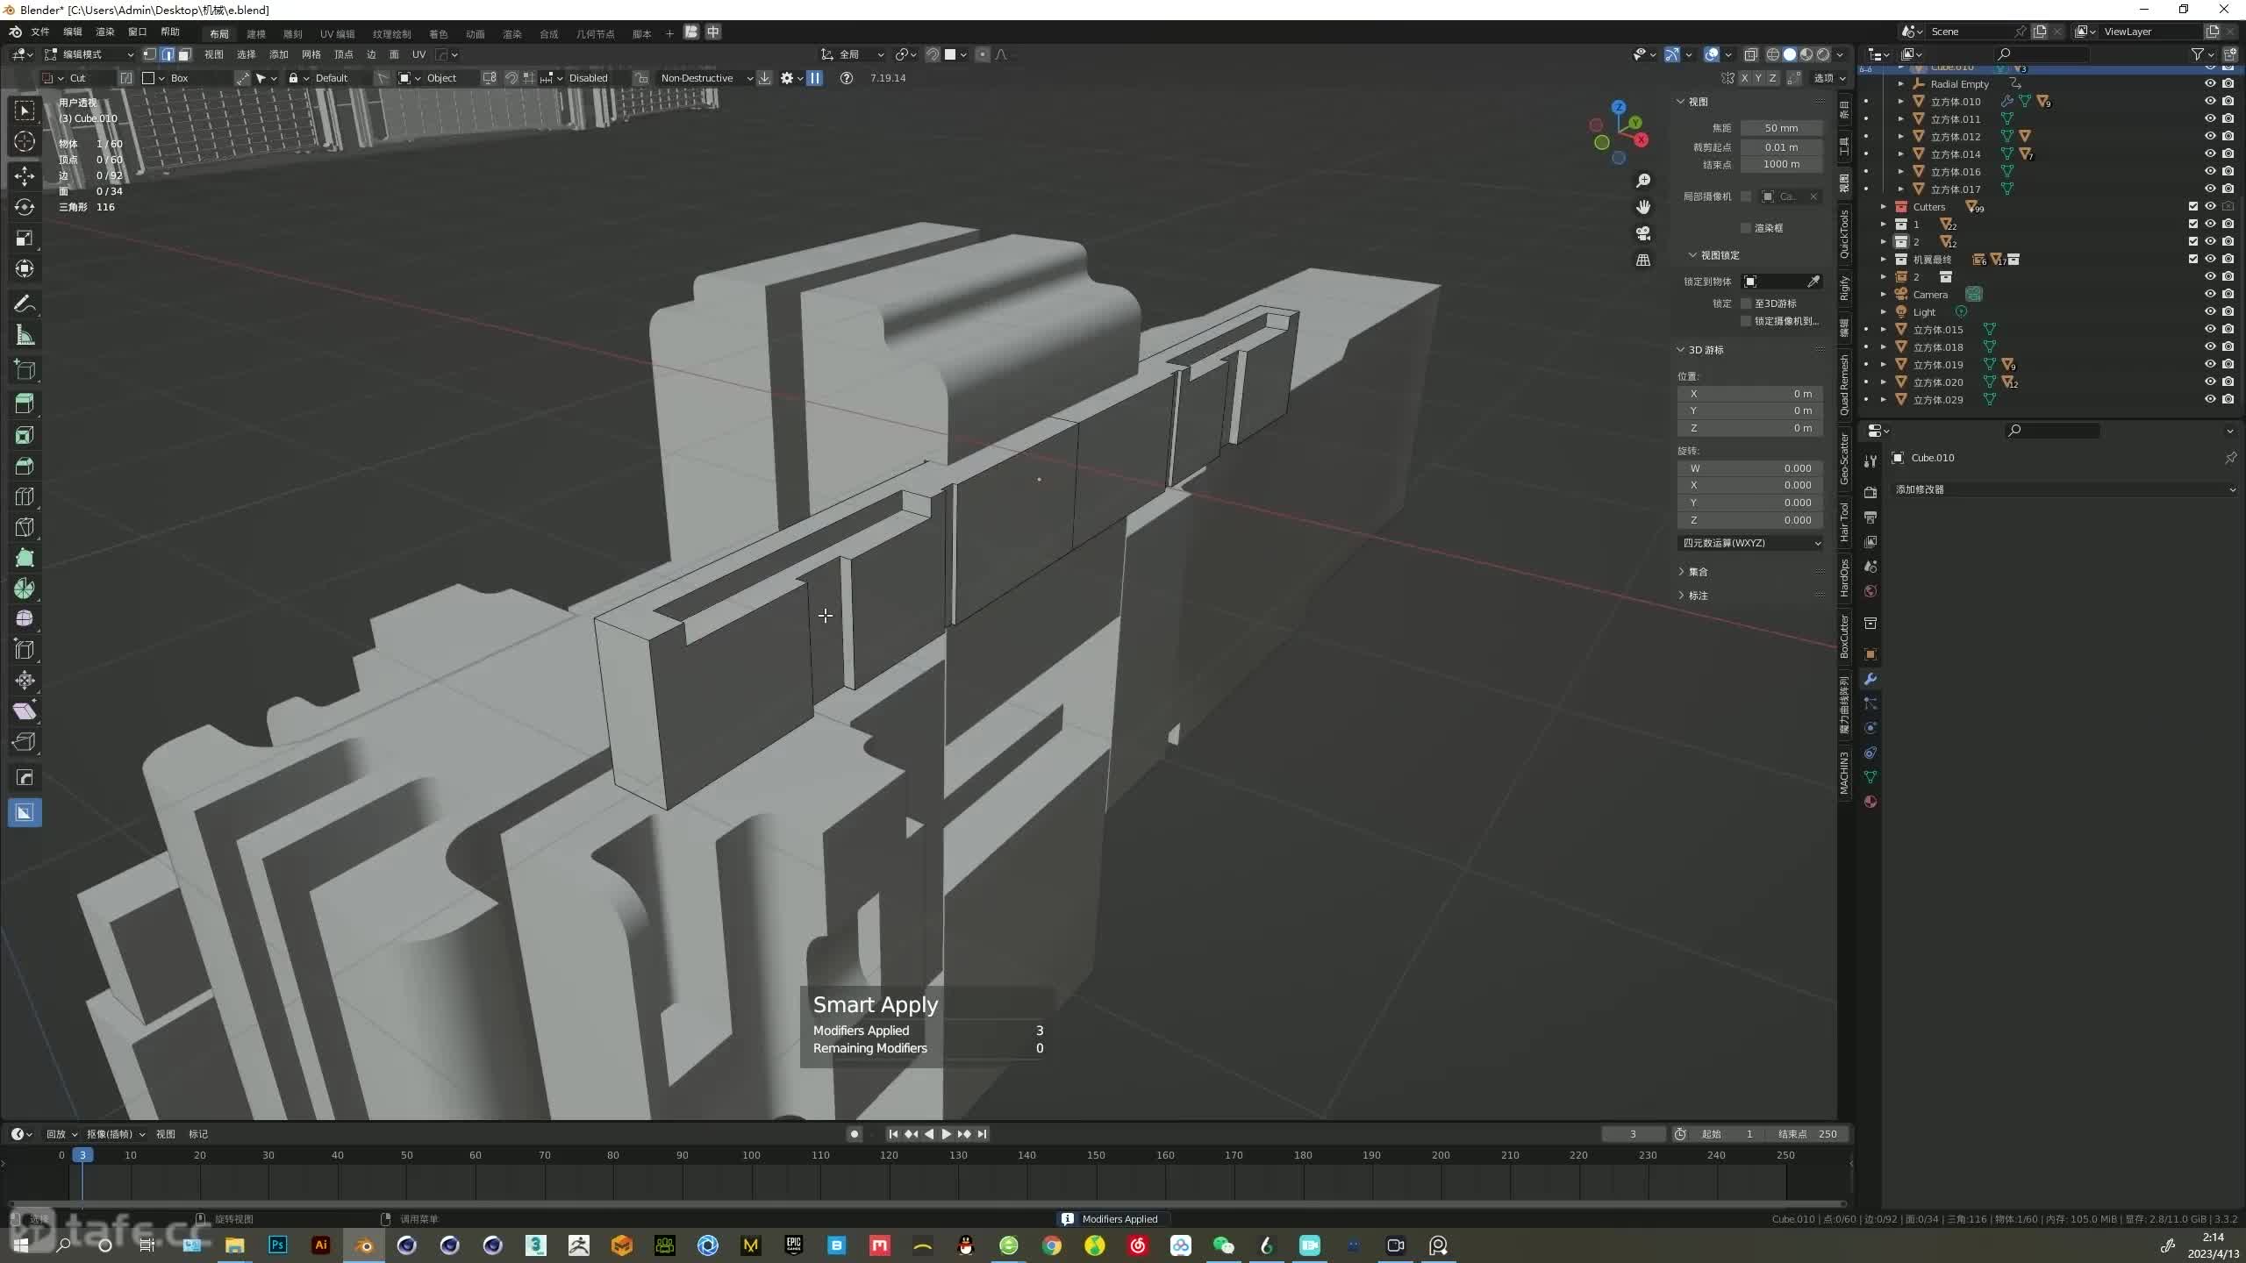Open the Non-Destructive dropdown

706,78
